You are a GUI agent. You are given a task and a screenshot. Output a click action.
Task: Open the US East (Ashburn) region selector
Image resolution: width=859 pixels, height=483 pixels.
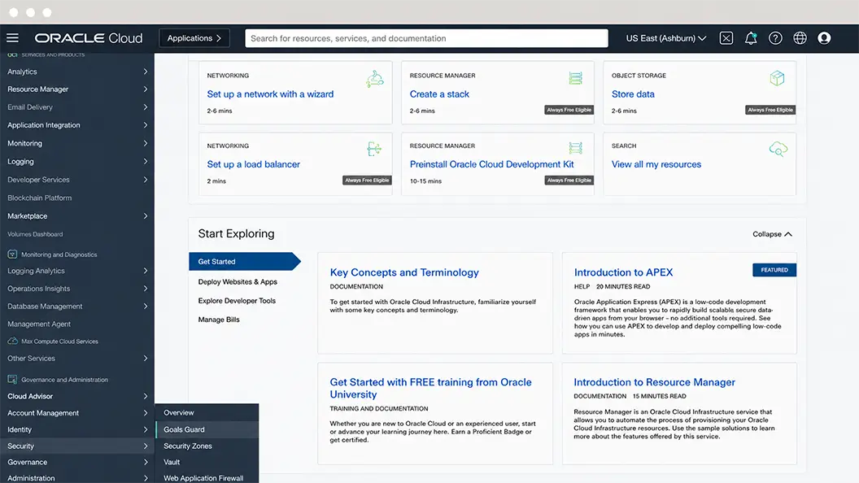665,37
